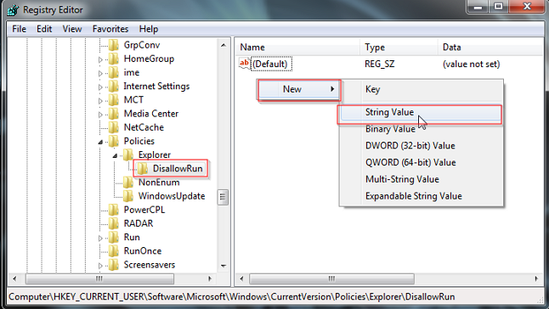Expand the Internet Settings key
549x309 pixels.
[100, 87]
